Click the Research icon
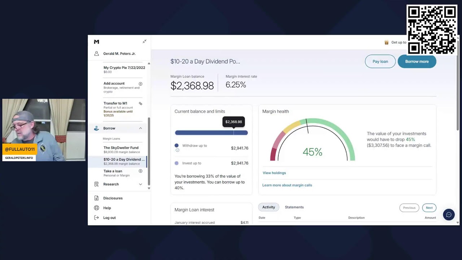Screen dimensions: 462x260 point(96,184)
